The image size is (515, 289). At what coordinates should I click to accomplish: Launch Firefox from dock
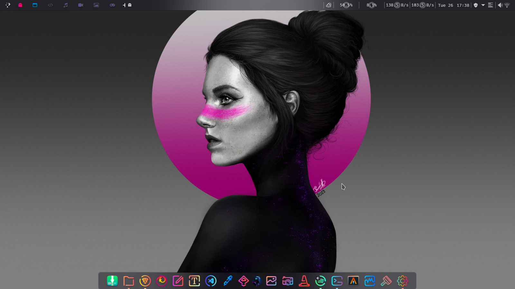click(162, 281)
